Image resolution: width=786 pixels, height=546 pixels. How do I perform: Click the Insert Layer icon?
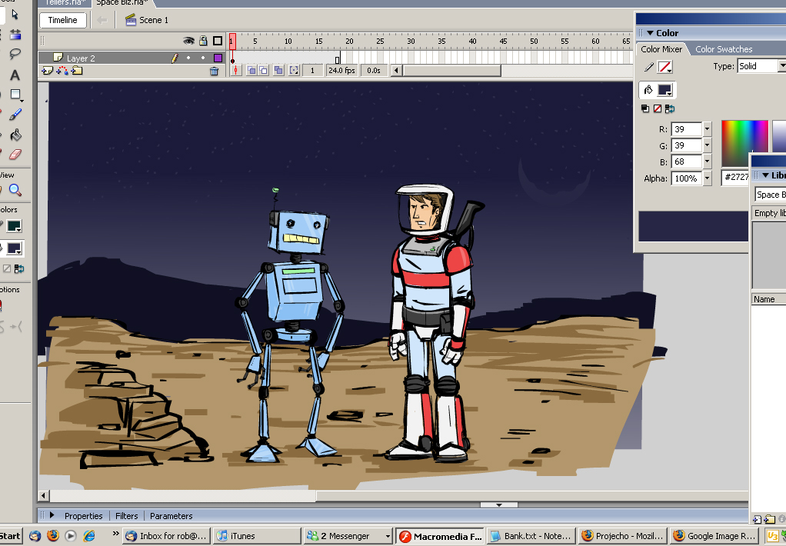point(47,71)
